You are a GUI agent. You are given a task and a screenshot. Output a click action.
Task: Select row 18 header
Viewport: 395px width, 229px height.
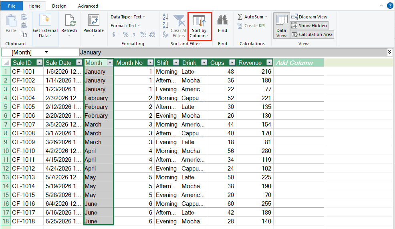[6, 221]
